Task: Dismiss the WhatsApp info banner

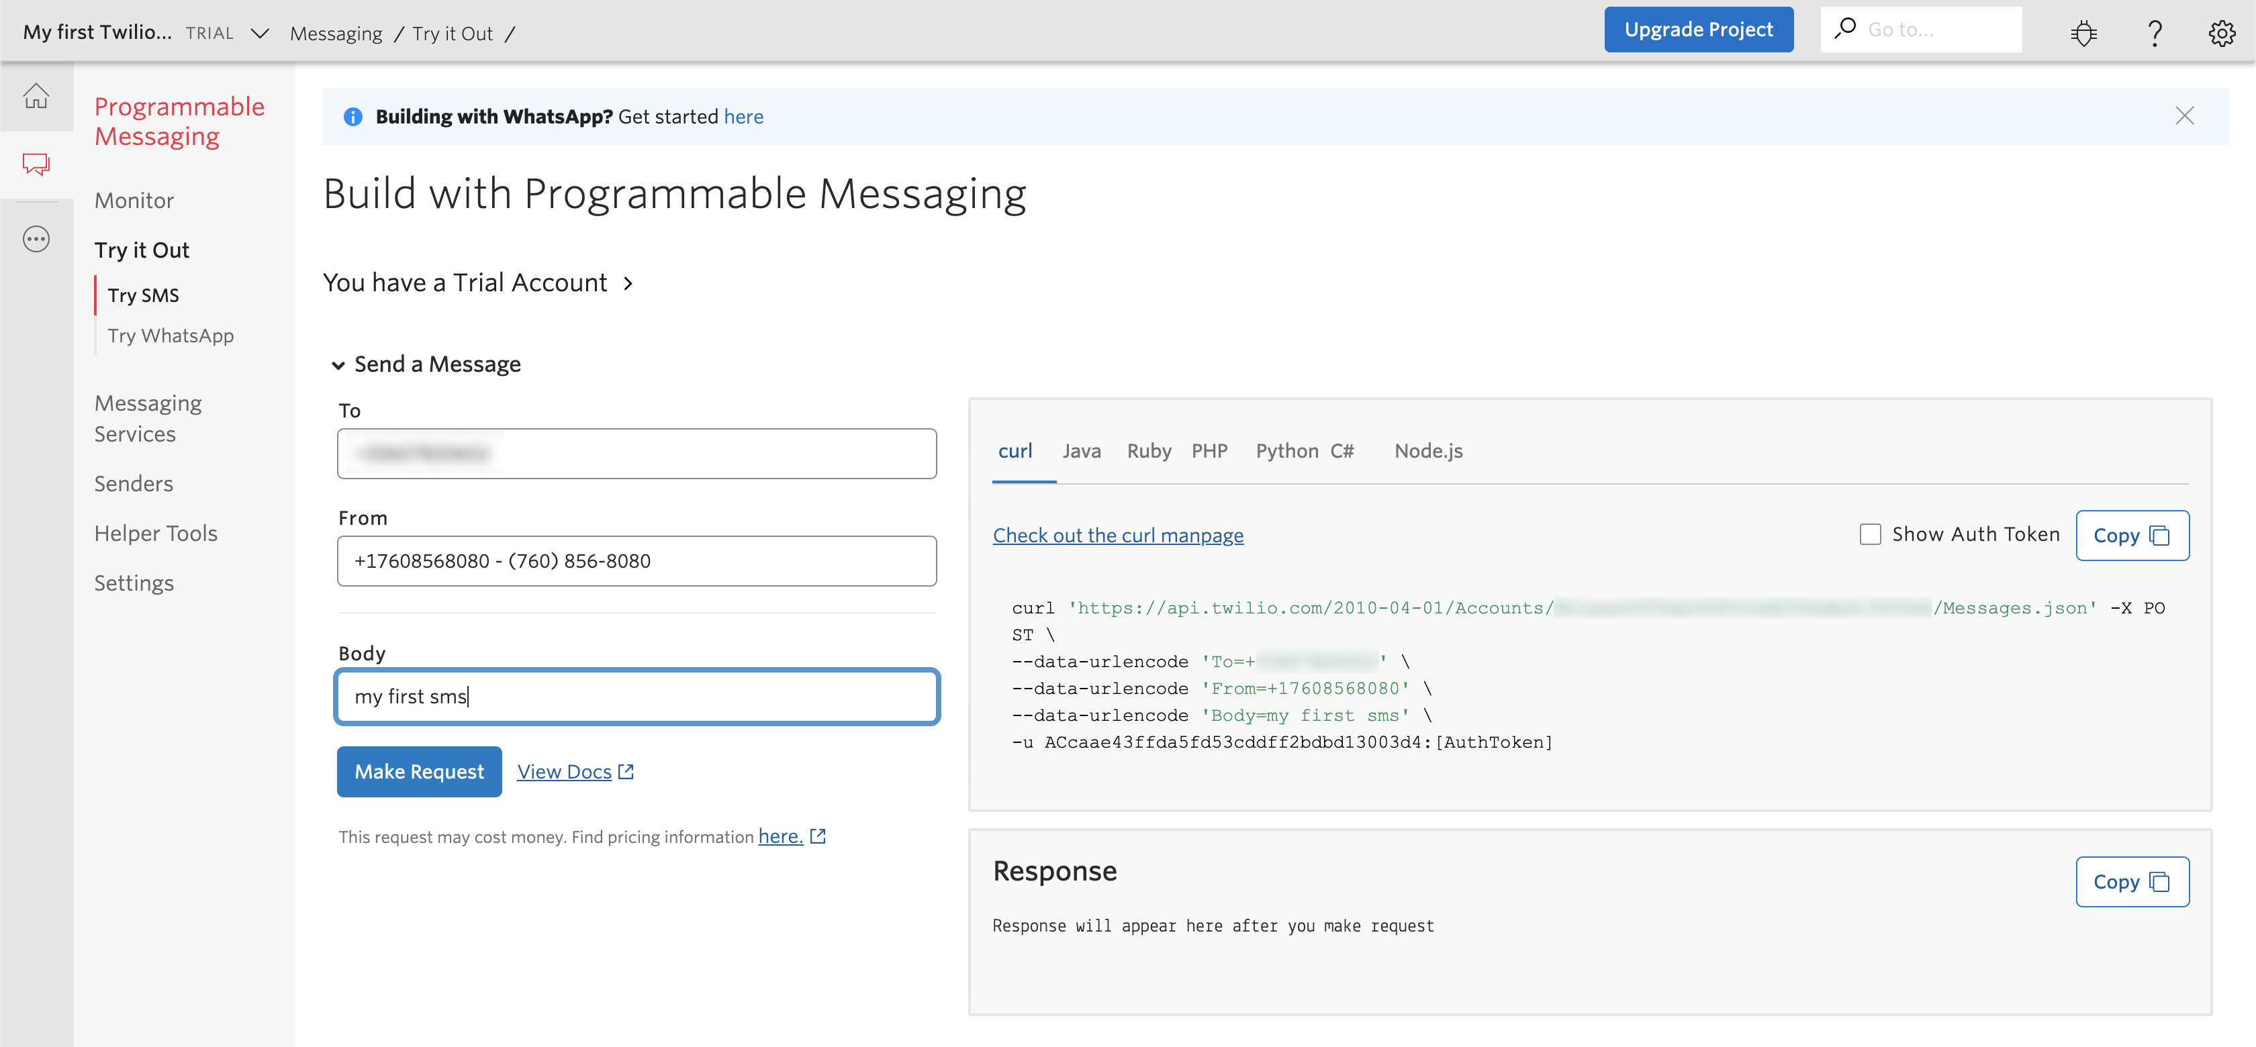Action: [x=2184, y=115]
